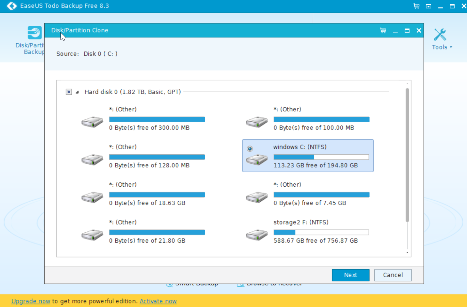This screenshot has width=467, height=307.
Task: Open the dropdown menu icon in main title bar
Action: (428, 6)
